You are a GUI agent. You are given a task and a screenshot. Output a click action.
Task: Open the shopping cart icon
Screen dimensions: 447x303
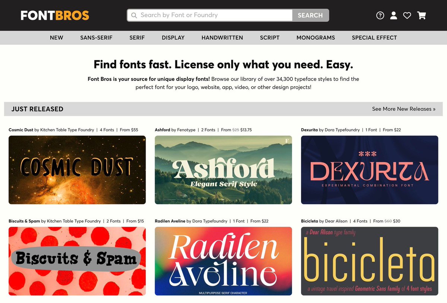pyautogui.click(x=421, y=15)
